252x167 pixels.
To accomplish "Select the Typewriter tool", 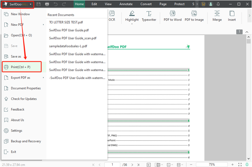I will tap(149, 16).
